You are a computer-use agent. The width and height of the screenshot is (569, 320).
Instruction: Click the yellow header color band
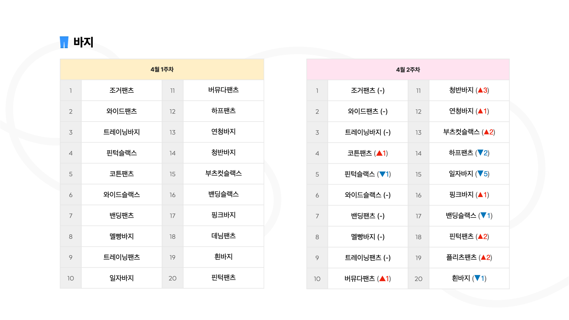162,69
